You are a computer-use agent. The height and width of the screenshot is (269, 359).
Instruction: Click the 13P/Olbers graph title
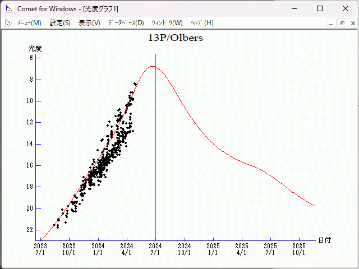(x=175, y=39)
